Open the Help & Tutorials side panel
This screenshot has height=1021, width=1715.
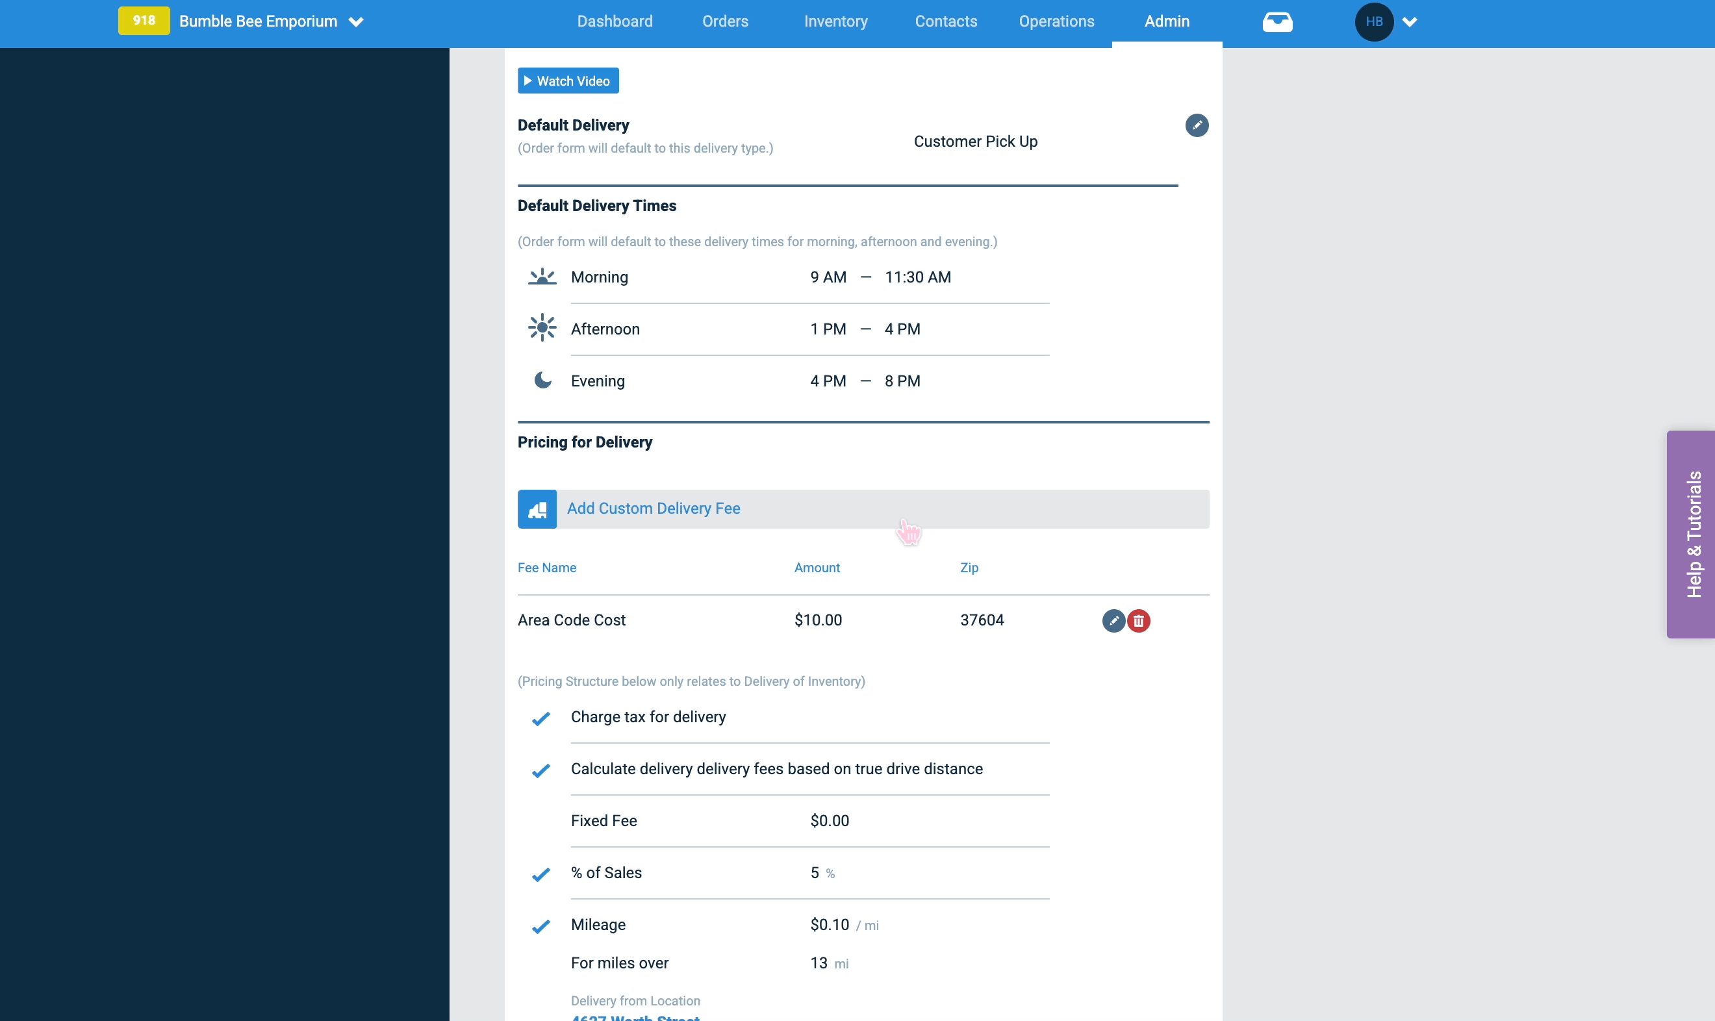pos(1690,535)
